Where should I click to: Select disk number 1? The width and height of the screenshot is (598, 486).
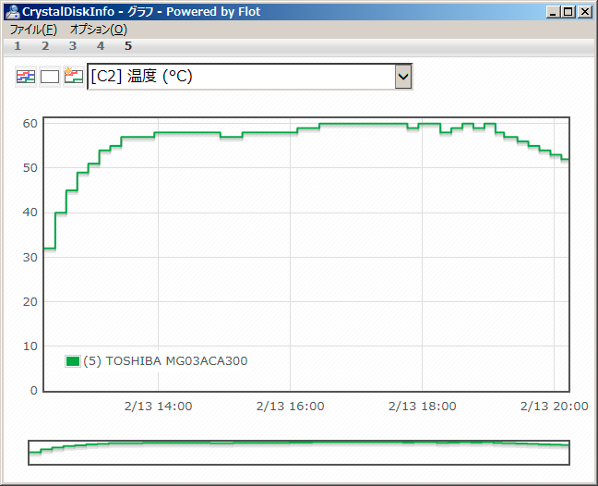[x=18, y=46]
